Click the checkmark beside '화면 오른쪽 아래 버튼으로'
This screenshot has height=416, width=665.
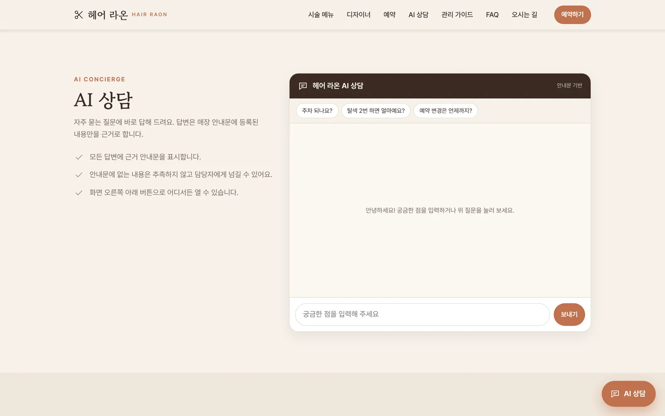[x=79, y=193]
